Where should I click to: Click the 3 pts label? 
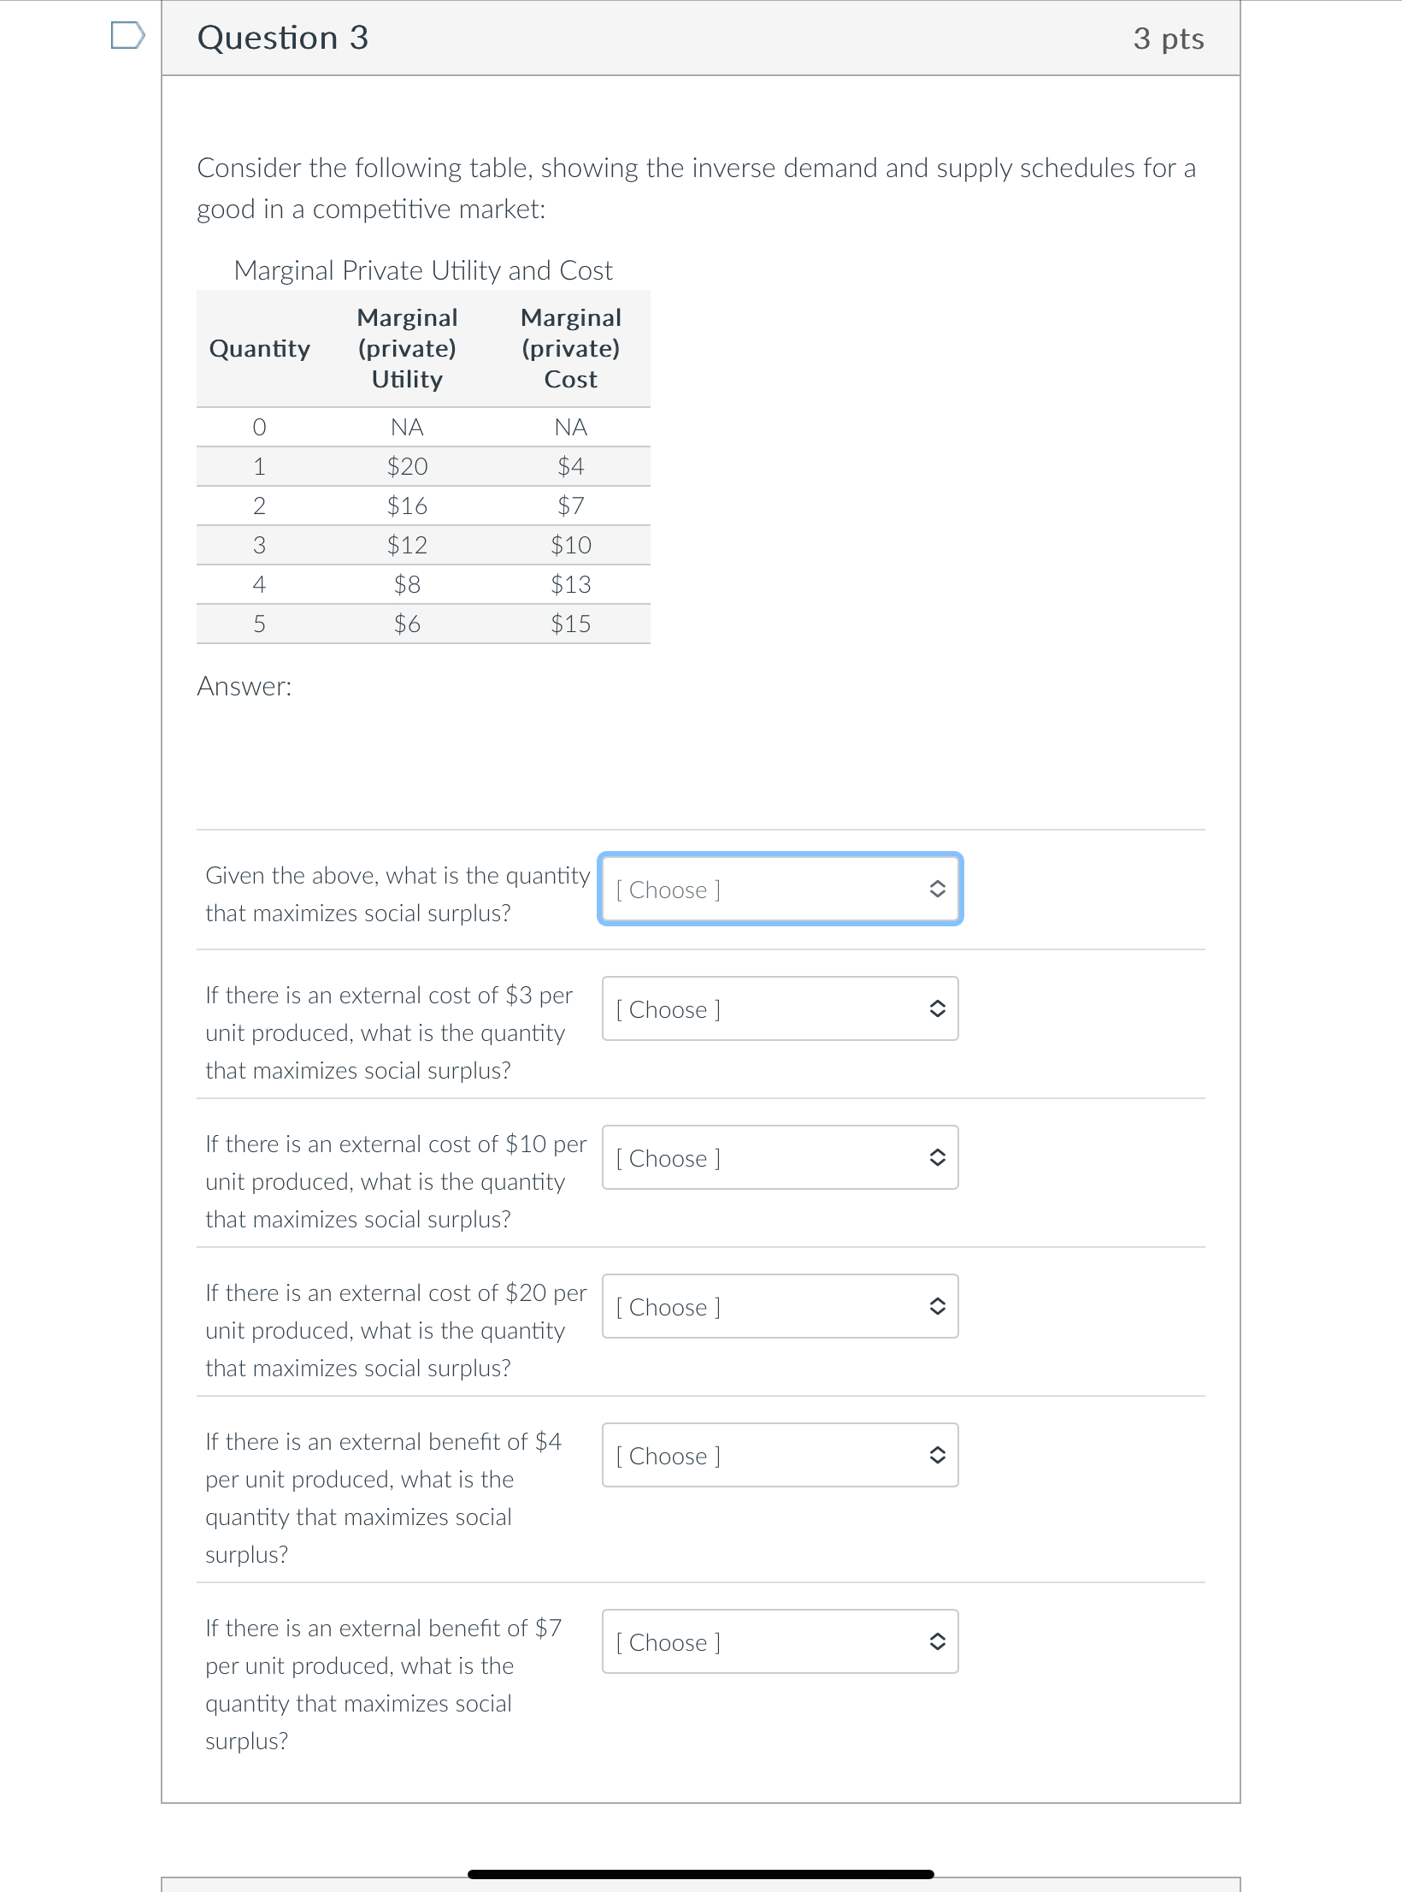click(x=1168, y=37)
